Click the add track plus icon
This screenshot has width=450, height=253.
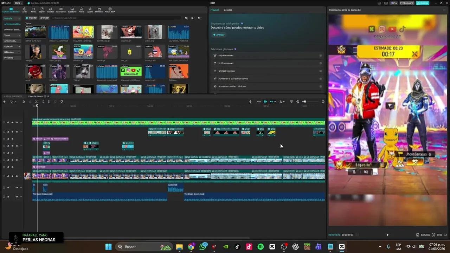4,102
